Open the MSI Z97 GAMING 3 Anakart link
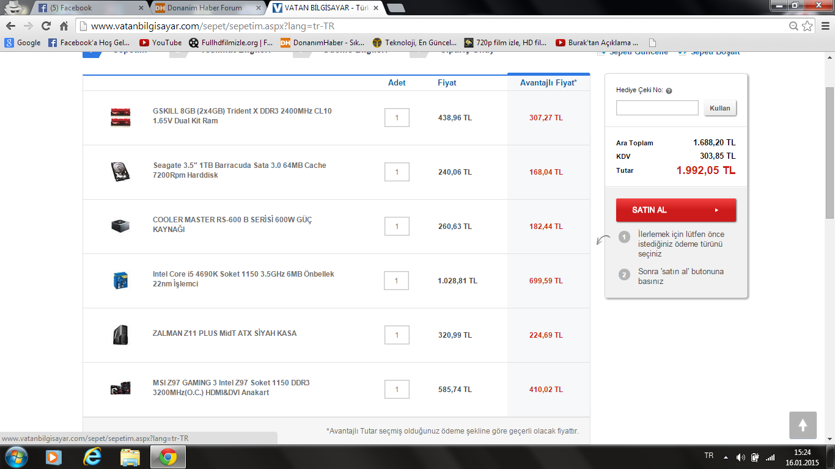The width and height of the screenshot is (835, 469). (231, 388)
